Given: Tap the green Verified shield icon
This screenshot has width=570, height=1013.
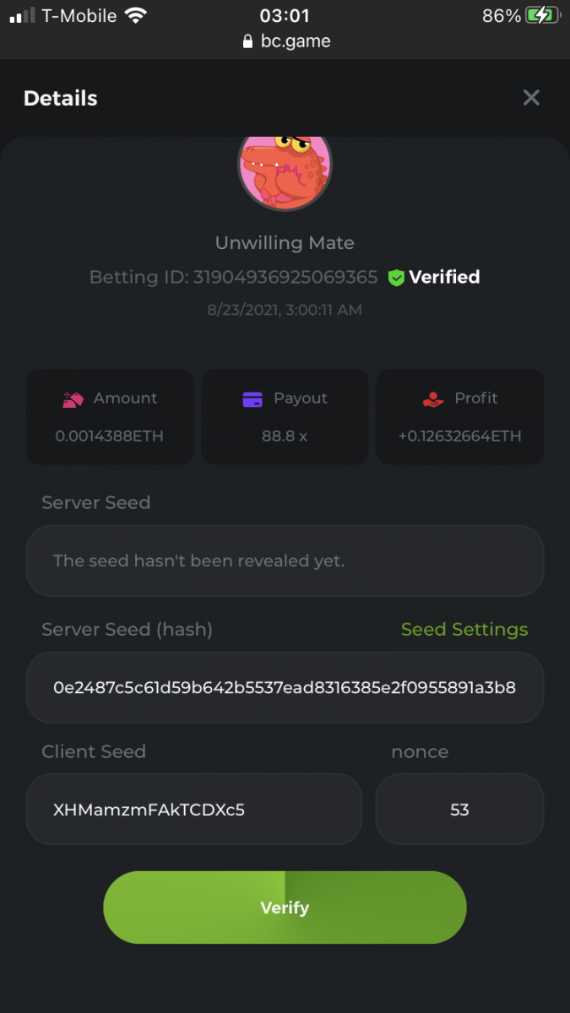Looking at the screenshot, I should tap(396, 278).
